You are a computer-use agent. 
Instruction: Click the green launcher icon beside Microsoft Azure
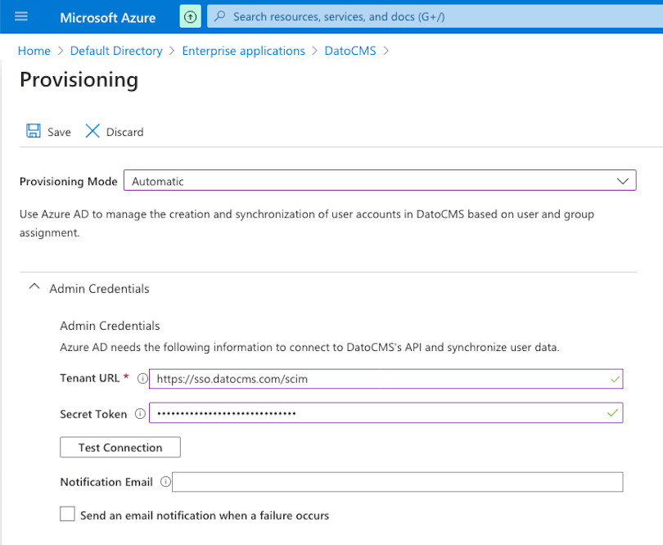point(189,16)
